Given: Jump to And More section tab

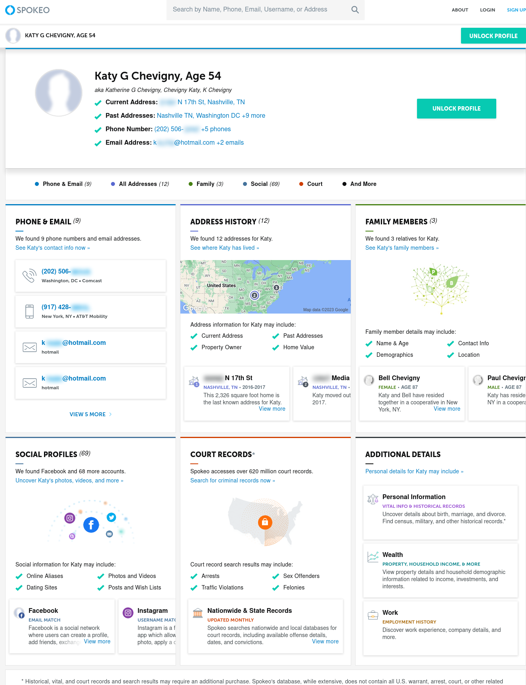Looking at the screenshot, I should tap(359, 184).
